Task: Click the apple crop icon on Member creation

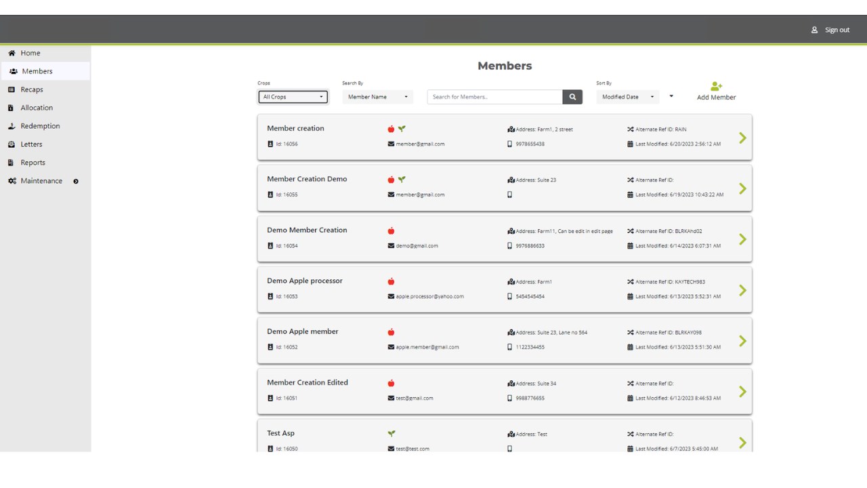Action: [x=391, y=129]
